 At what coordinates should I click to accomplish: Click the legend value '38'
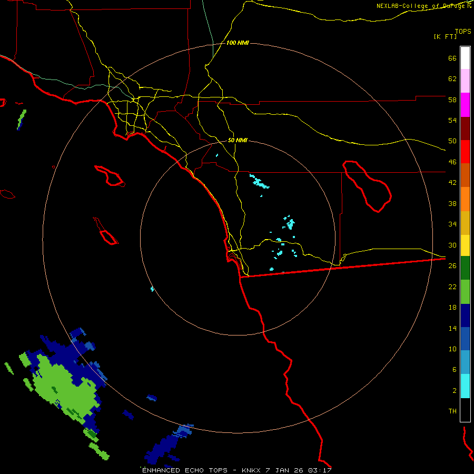click(x=452, y=204)
